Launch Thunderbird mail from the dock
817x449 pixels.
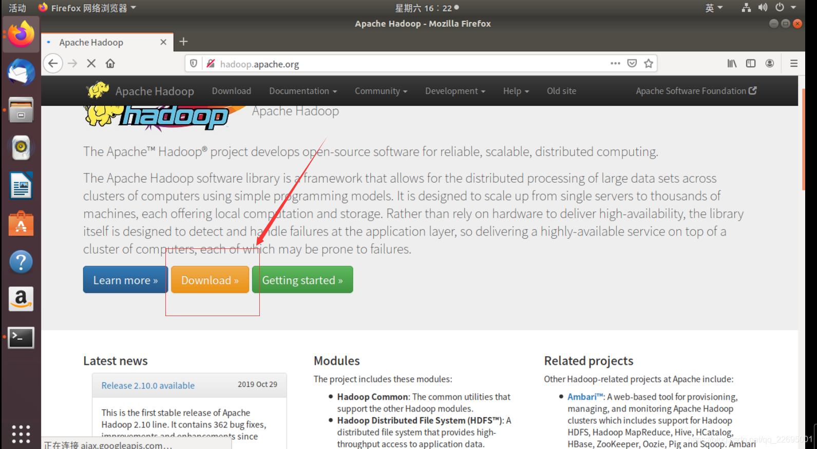click(21, 72)
